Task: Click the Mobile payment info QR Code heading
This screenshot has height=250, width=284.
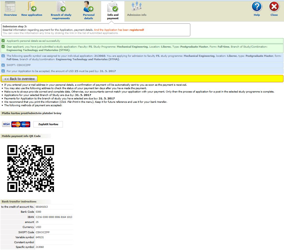Action: [21, 136]
